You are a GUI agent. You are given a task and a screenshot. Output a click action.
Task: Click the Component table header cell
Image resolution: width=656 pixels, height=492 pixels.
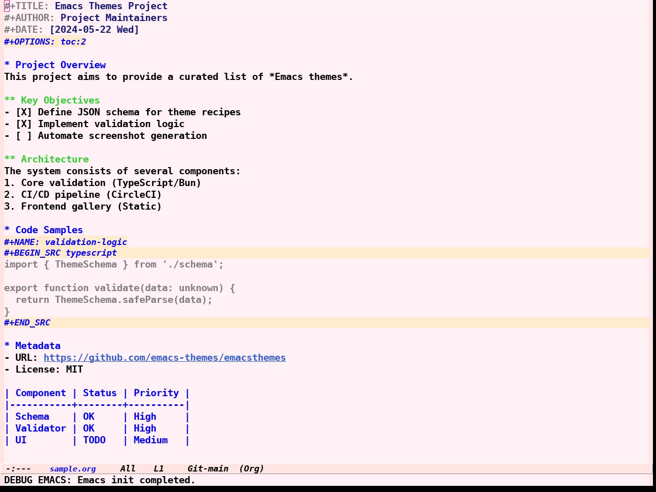(40, 393)
